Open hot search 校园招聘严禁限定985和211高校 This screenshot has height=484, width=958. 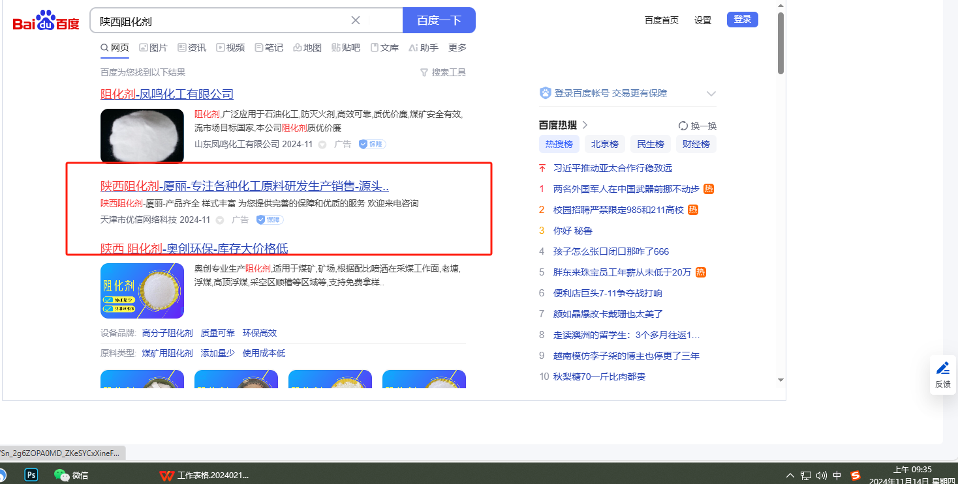(619, 210)
